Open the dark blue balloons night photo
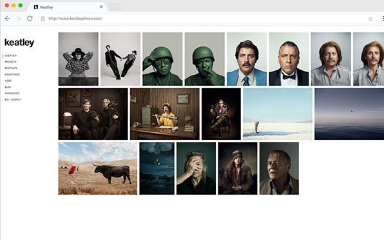This screenshot has height=240, width=384. (157, 168)
